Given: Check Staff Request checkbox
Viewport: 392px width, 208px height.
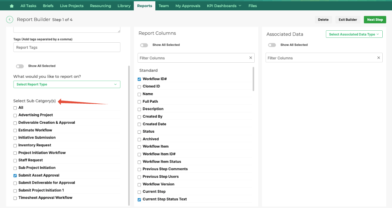Looking at the screenshot, I should click(x=15, y=161).
